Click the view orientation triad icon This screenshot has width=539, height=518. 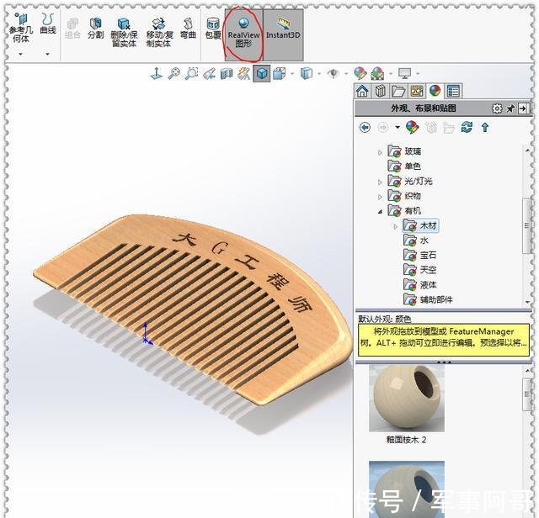coord(157,73)
